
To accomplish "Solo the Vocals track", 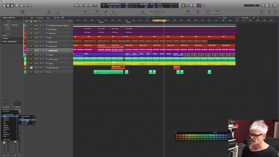I will pyautogui.click(x=38, y=63).
